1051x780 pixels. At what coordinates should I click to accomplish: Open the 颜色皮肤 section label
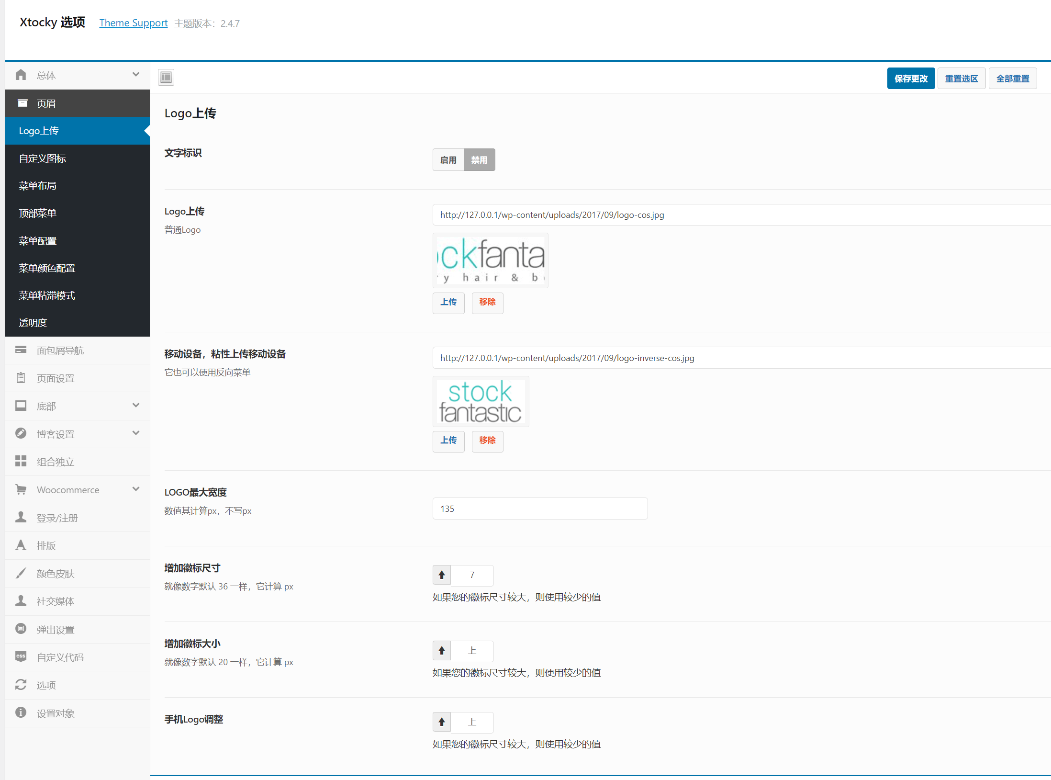(56, 574)
